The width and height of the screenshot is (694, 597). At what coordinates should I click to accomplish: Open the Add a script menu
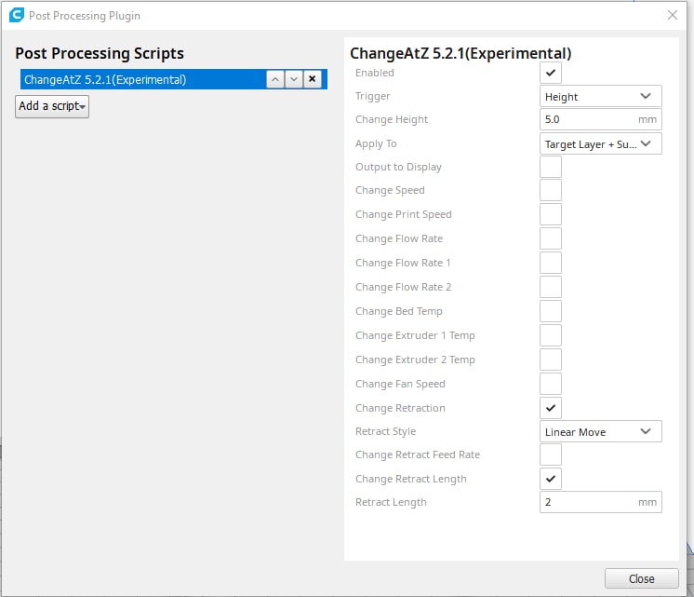[52, 106]
